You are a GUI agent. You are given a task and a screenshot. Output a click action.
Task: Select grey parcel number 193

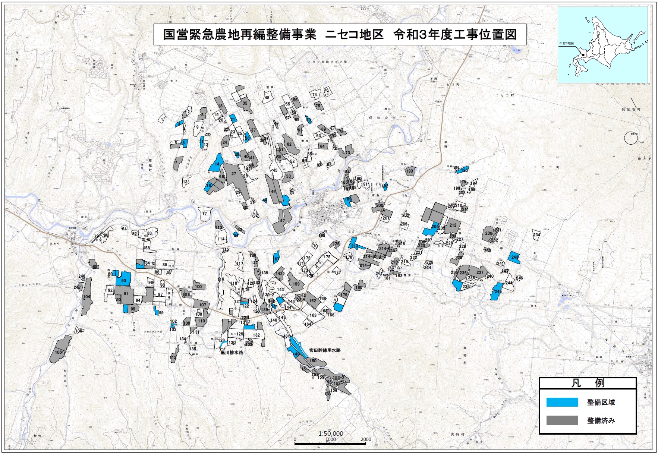(x=410, y=171)
